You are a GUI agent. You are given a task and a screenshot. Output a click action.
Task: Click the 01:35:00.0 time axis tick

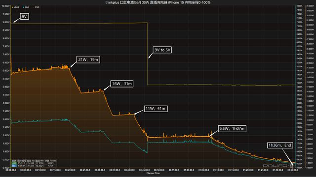tap(293, 170)
